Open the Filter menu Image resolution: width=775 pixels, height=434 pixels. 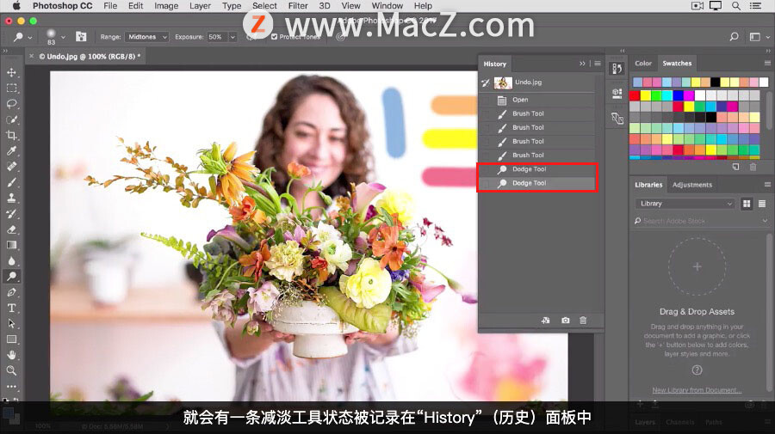298,6
